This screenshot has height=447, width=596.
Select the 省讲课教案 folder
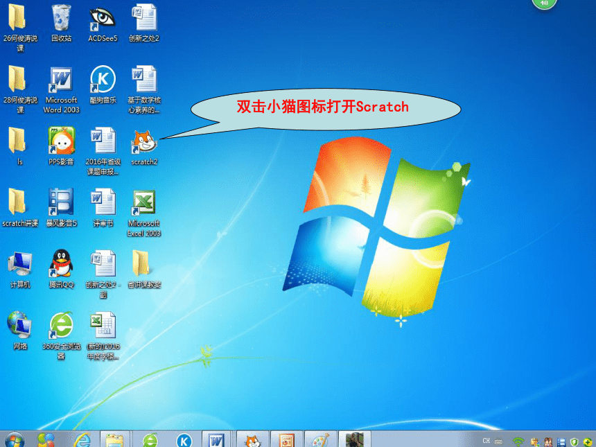pyautogui.click(x=141, y=263)
